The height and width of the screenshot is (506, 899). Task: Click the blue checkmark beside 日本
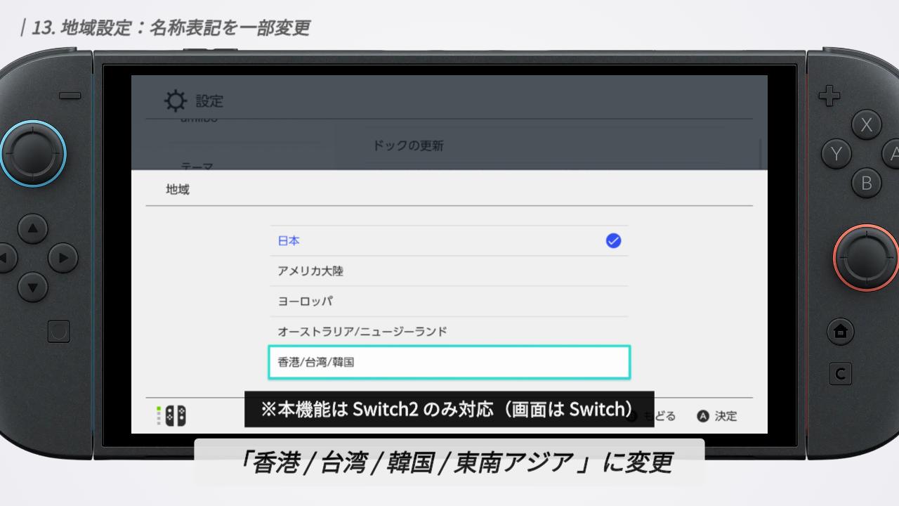click(x=613, y=241)
